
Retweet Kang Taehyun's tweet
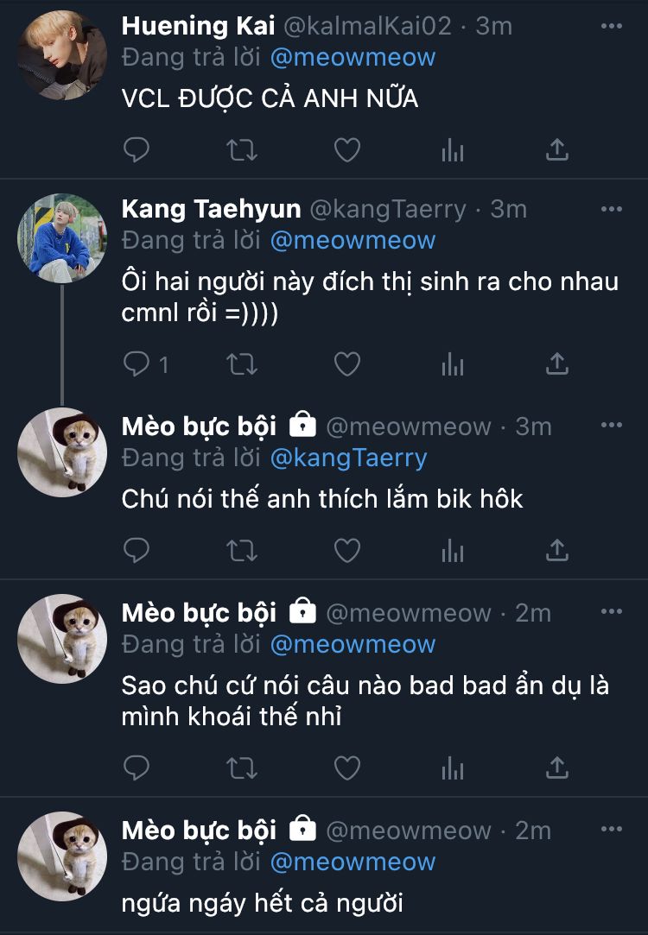242,364
